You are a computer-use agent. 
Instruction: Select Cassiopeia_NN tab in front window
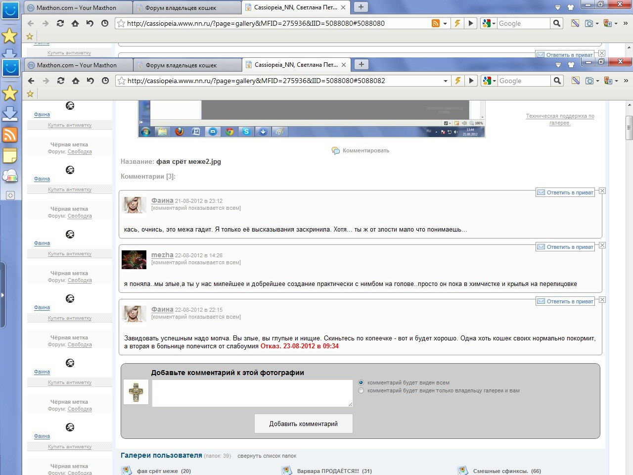296,65
